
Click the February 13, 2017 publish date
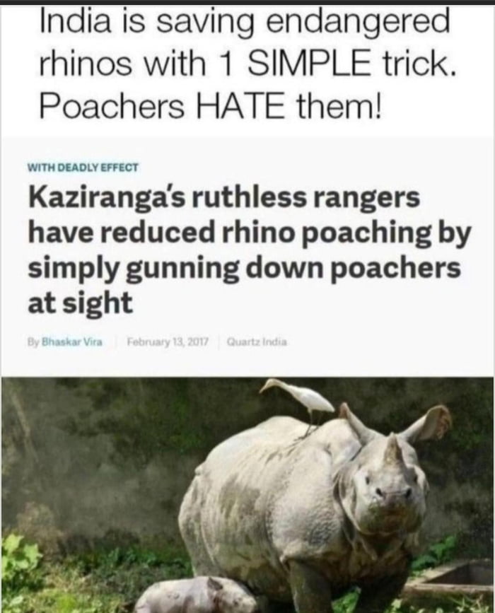pyautogui.click(x=168, y=342)
